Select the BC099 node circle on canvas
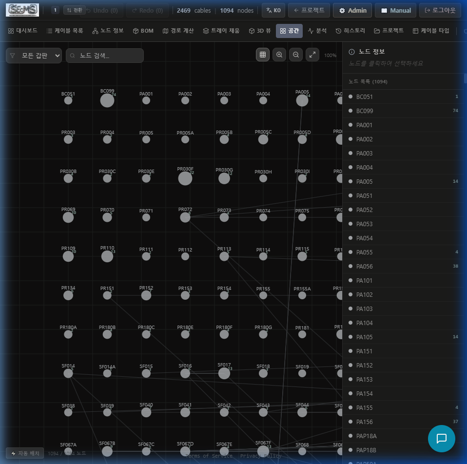 pyautogui.click(x=107, y=100)
